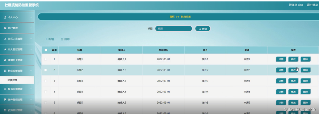Expand 出入登记管理 using its chevron arrow
Screen dimensions: 320x114
(x=31, y=49)
